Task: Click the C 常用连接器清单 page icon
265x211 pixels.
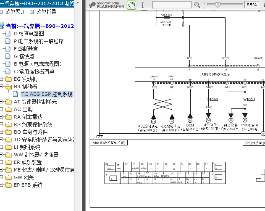Action: (8, 71)
